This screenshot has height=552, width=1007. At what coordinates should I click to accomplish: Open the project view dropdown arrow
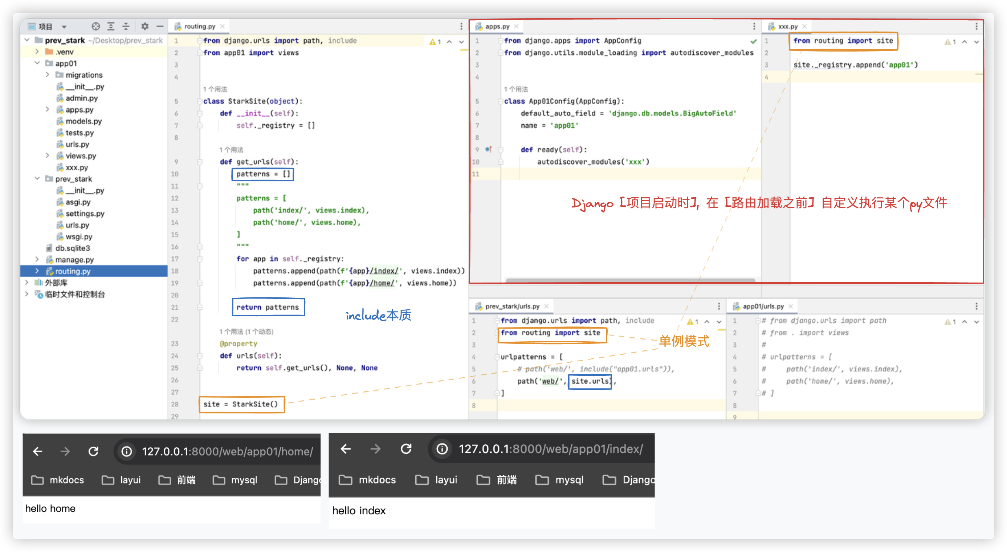click(64, 26)
